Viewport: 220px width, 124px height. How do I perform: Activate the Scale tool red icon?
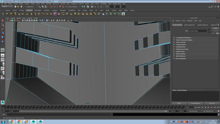coord(2,42)
